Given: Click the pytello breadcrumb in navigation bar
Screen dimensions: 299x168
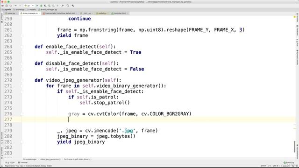Looking at the screenshot, I should [7, 9].
